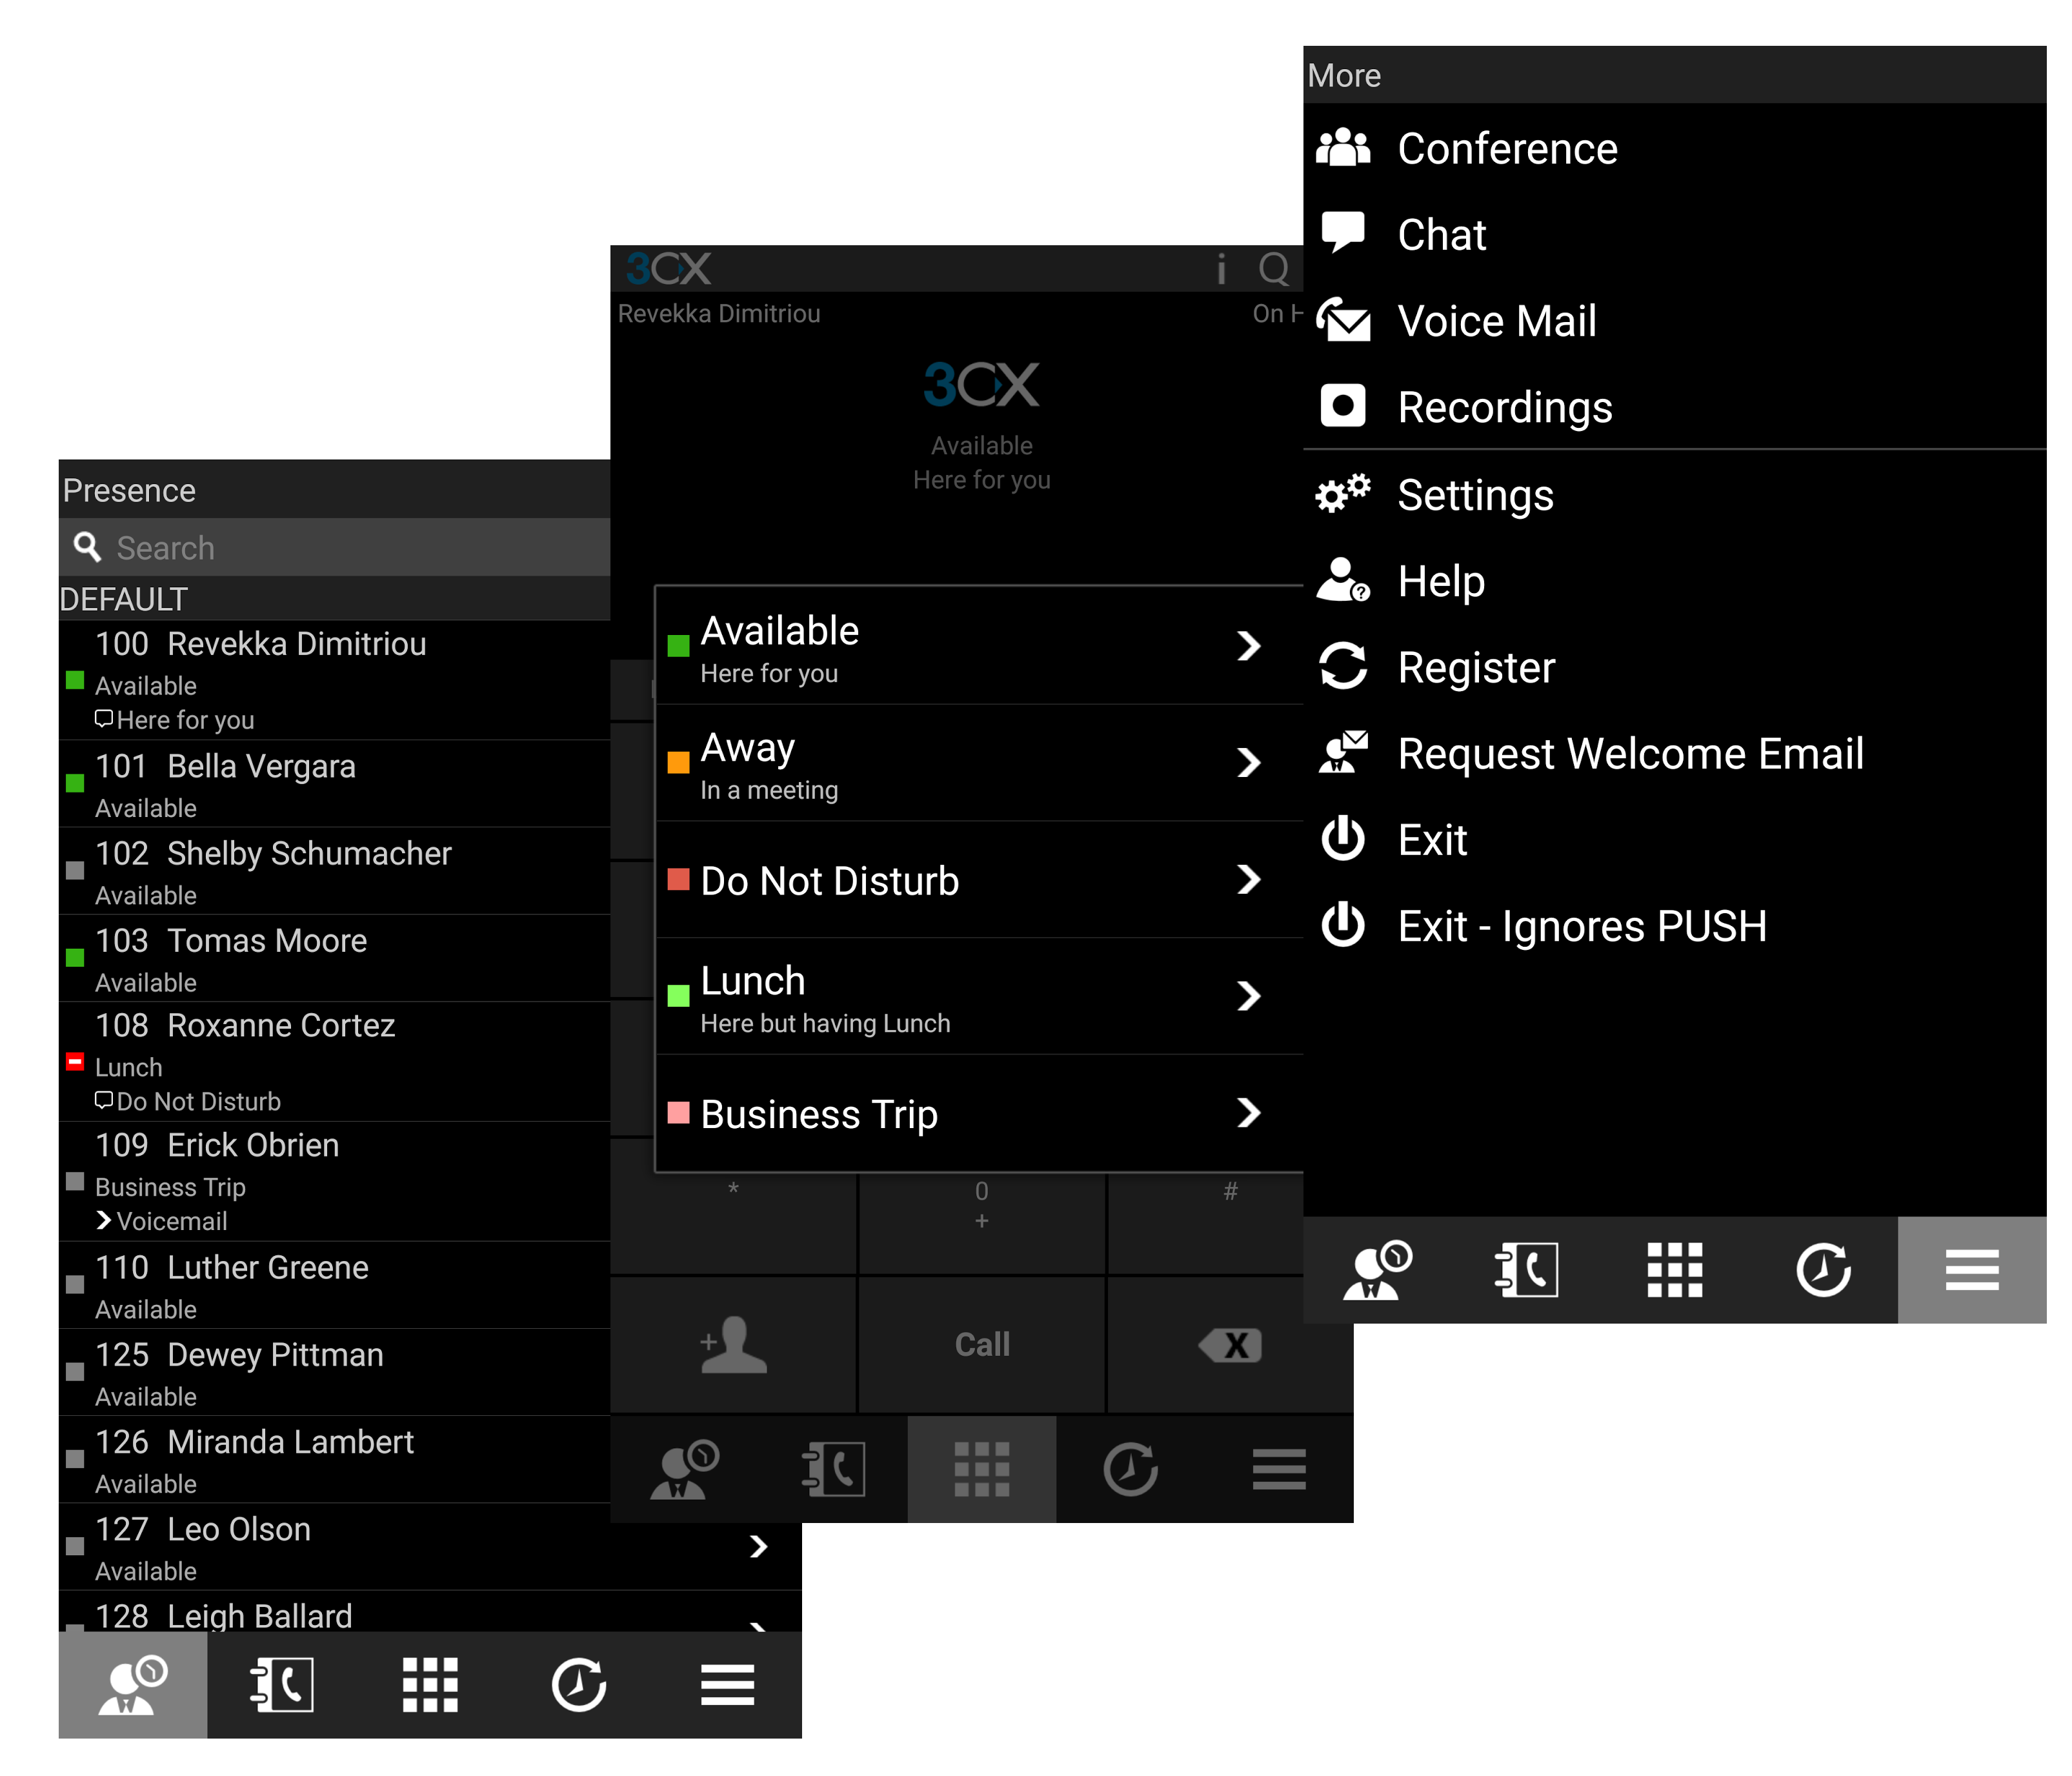
Task: Choose Exit in the More menu
Action: [x=1674, y=838]
